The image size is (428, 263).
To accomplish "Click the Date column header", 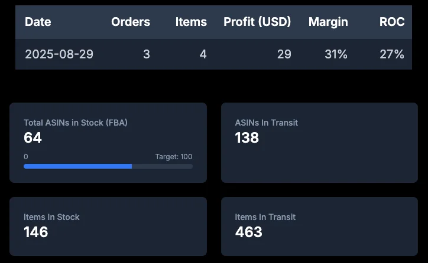I will (38, 22).
